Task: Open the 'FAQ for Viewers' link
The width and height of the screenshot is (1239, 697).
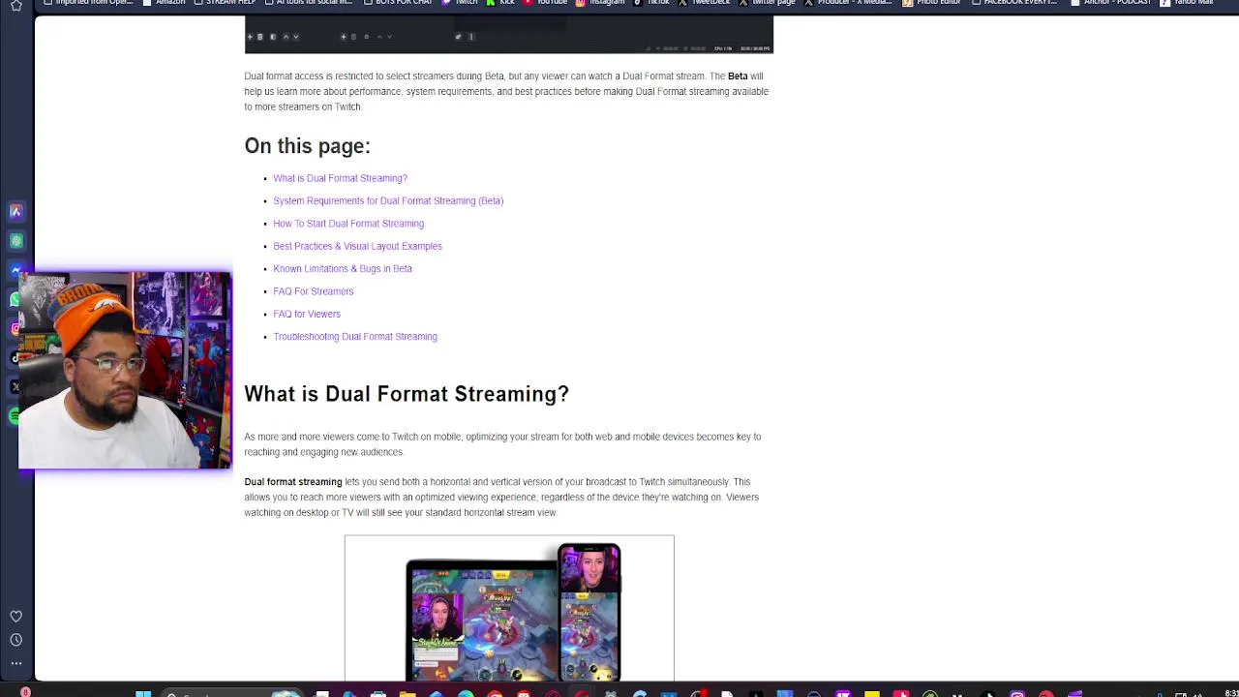Action: 307,314
